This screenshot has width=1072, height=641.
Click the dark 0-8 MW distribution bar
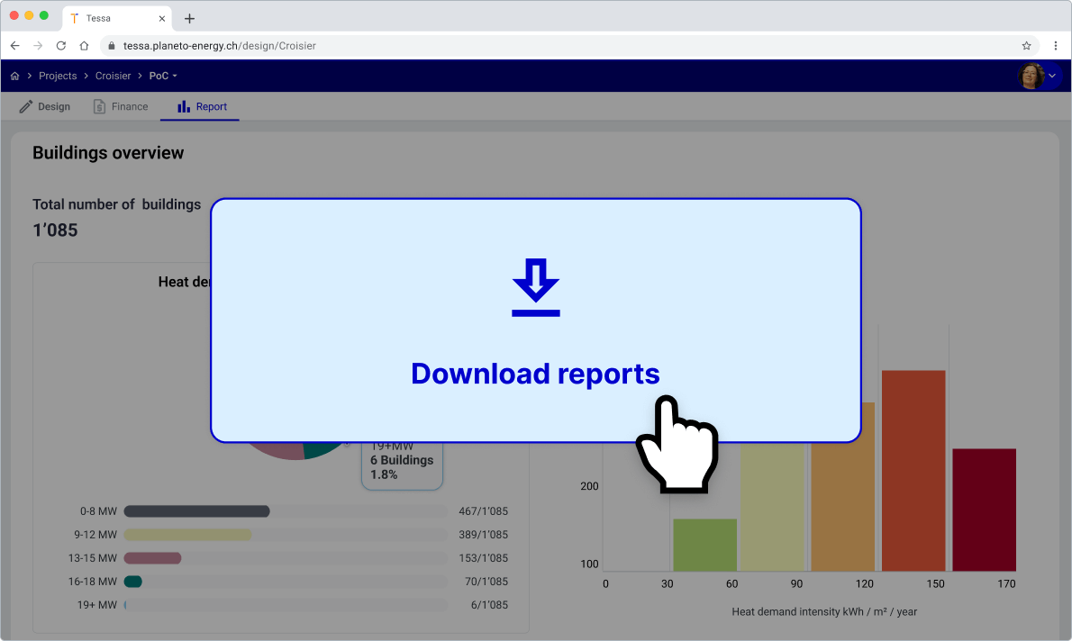pos(197,510)
